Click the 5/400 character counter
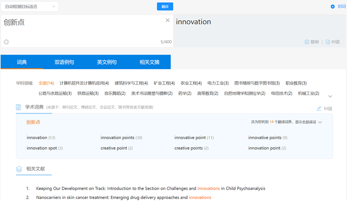The width and height of the screenshot is (347, 201). (166, 42)
